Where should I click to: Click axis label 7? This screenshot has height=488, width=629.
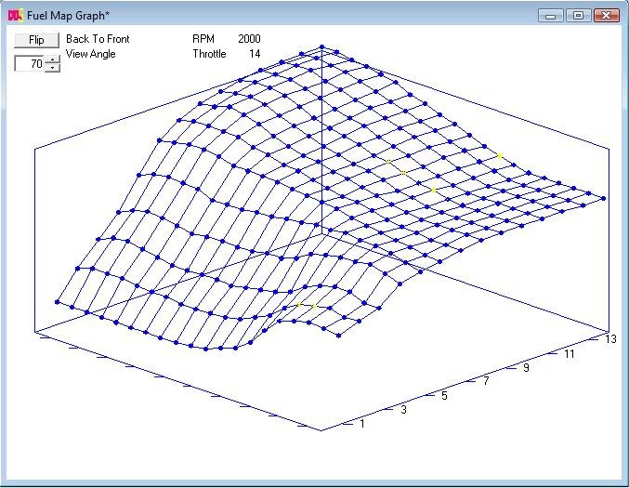(486, 381)
